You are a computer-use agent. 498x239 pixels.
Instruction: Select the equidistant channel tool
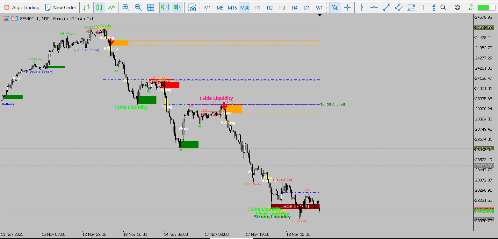(399, 7)
